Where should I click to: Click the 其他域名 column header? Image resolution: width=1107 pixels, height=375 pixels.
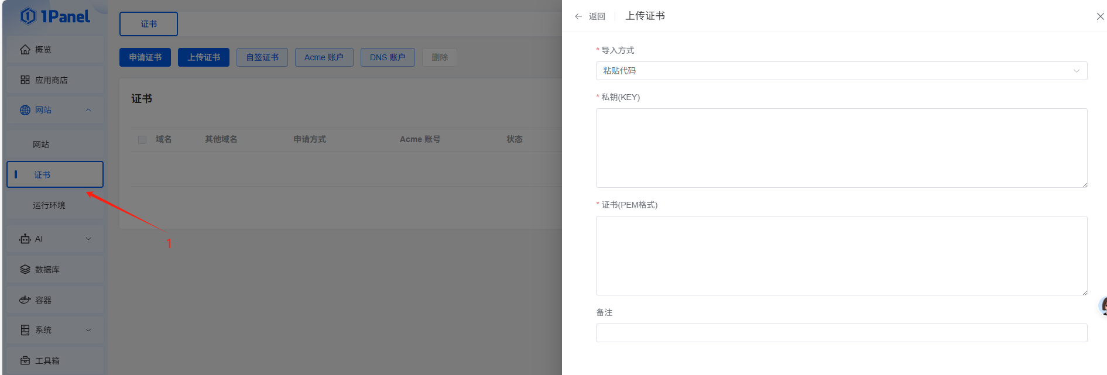tap(221, 139)
